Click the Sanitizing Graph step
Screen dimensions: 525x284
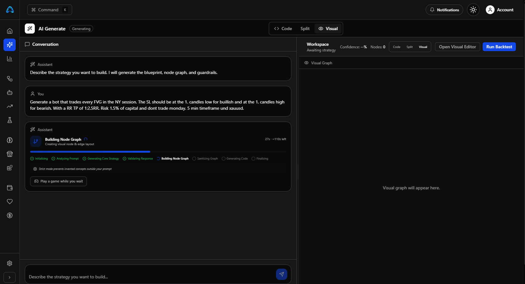205,159
